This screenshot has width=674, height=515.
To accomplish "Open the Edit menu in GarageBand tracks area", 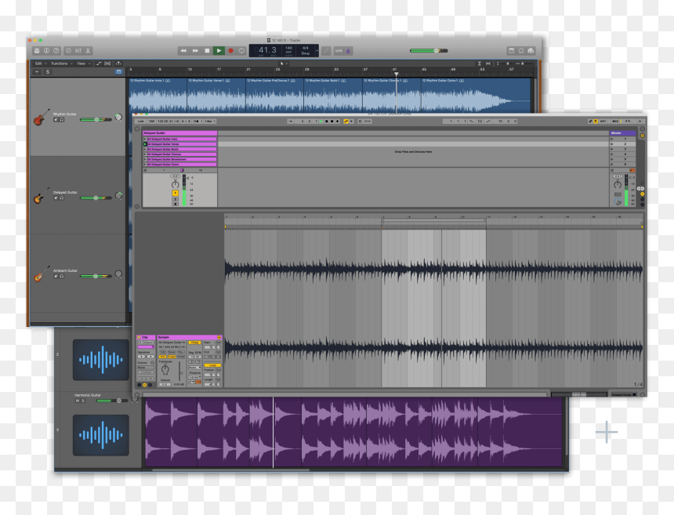I will click(40, 63).
